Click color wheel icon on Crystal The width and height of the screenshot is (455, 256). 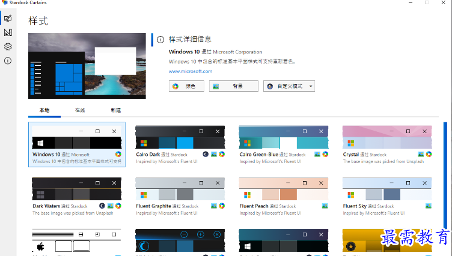429,154
